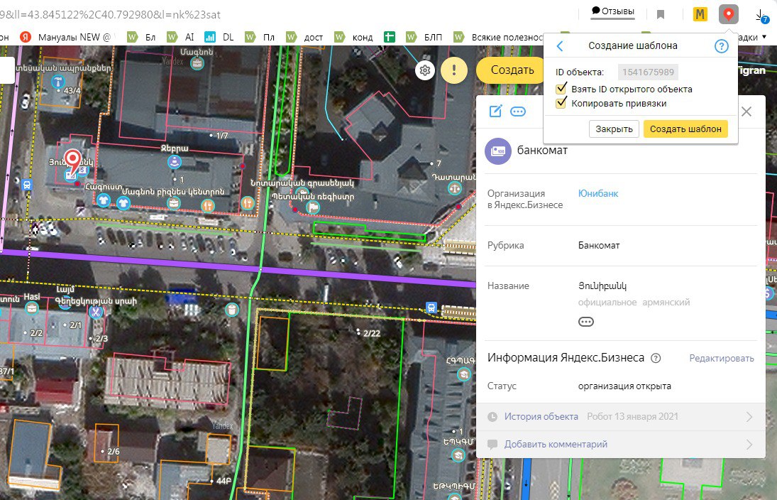
Task: Click the 2/22 address label on map
Action: (372, 333)
